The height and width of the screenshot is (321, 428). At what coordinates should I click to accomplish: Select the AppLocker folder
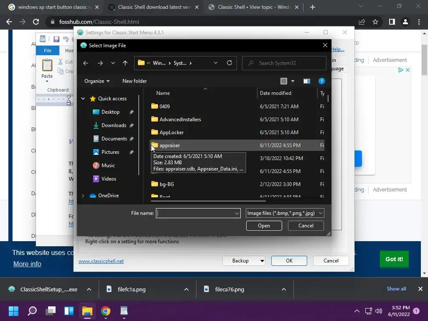(x=171, y=132)
